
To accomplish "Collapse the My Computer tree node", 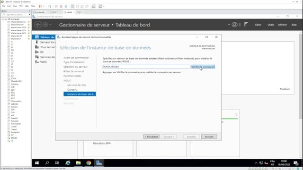I will pos(3,19).
